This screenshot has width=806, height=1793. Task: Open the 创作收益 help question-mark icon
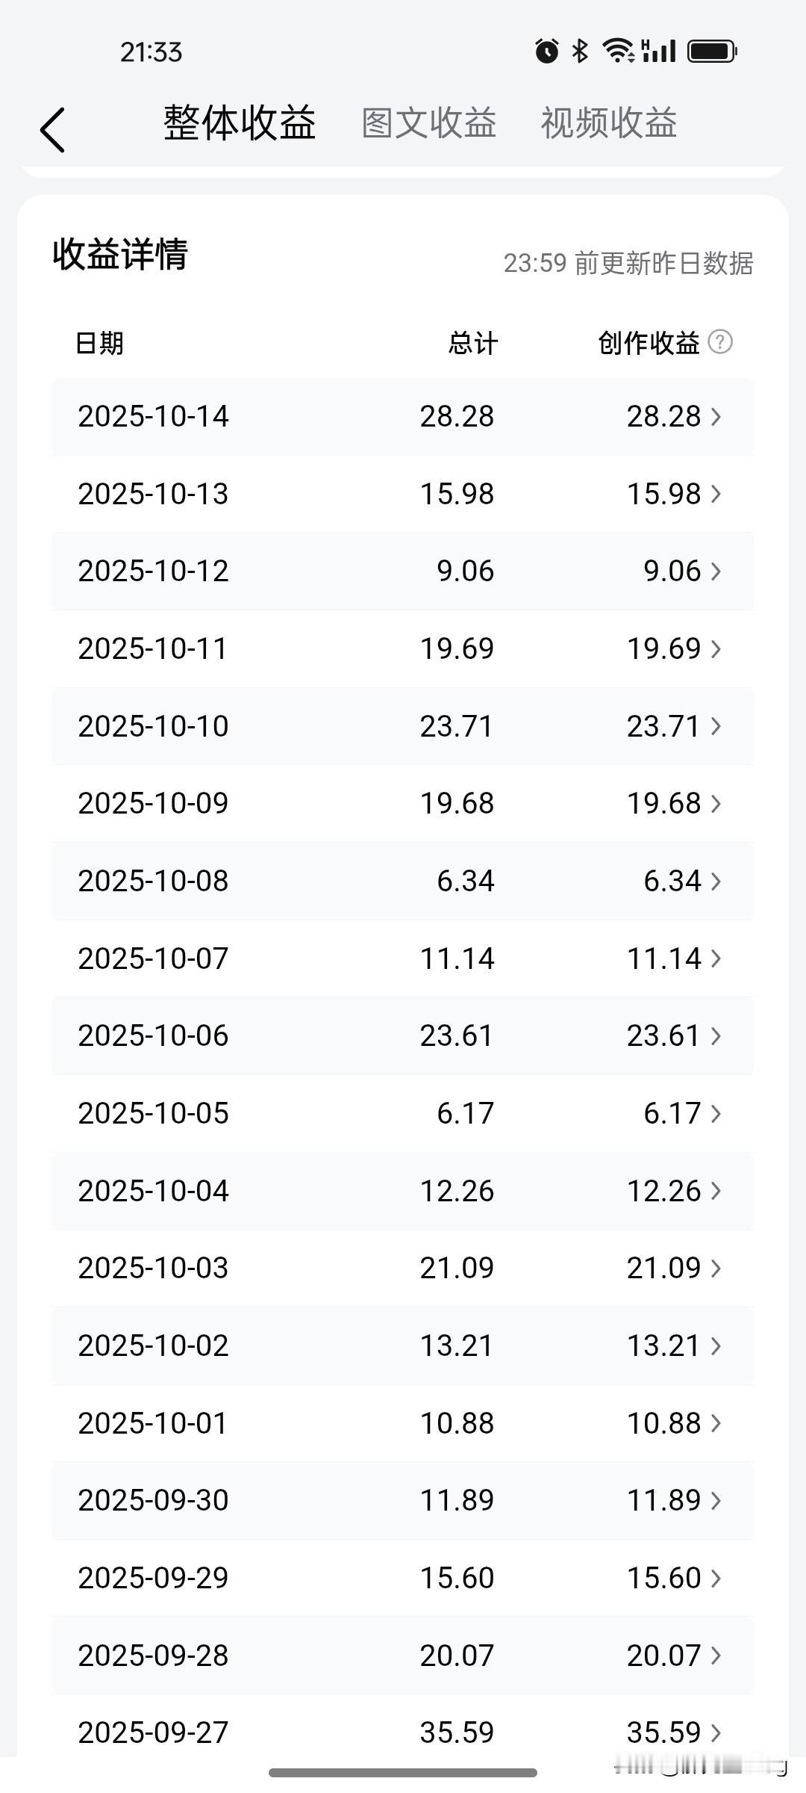719,342
